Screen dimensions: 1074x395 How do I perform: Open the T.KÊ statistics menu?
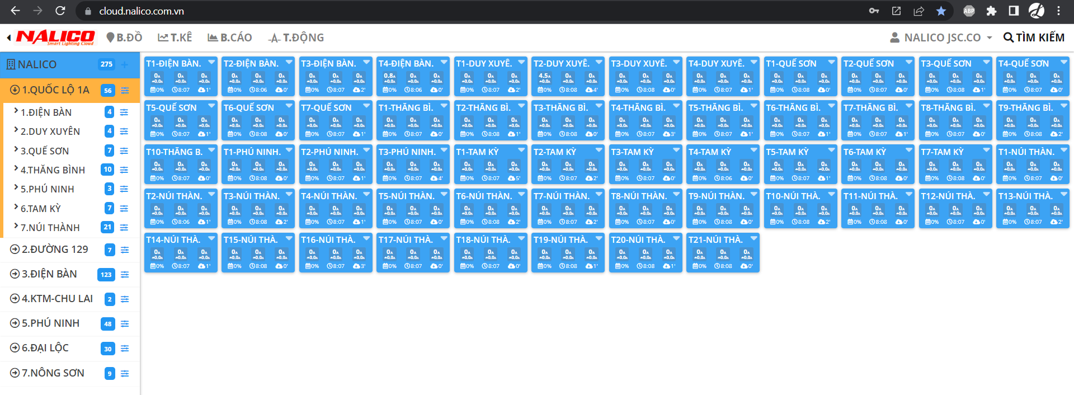click(175, 37)
